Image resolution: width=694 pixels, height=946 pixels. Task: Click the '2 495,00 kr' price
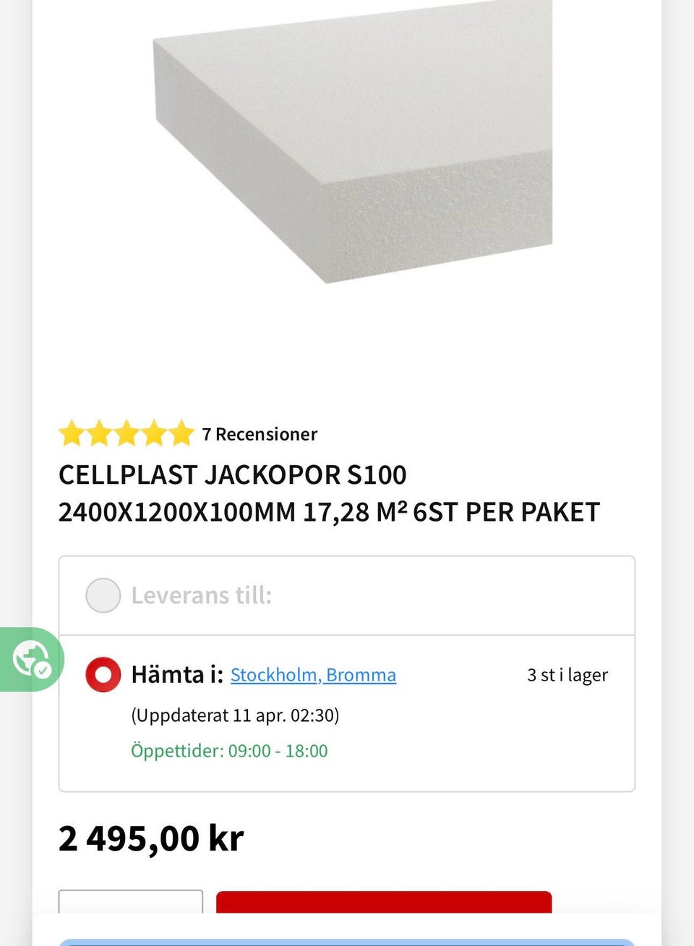(x=151, y=839)
